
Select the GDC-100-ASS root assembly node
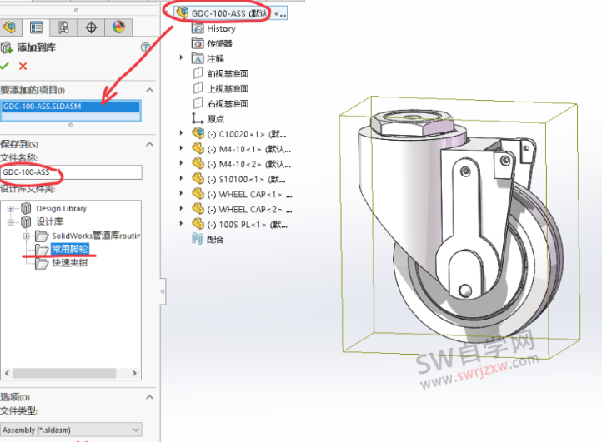(230, 13)
